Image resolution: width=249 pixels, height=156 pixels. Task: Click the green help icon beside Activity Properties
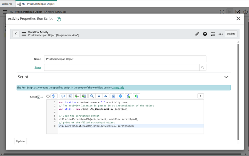(x=59, y=19)
